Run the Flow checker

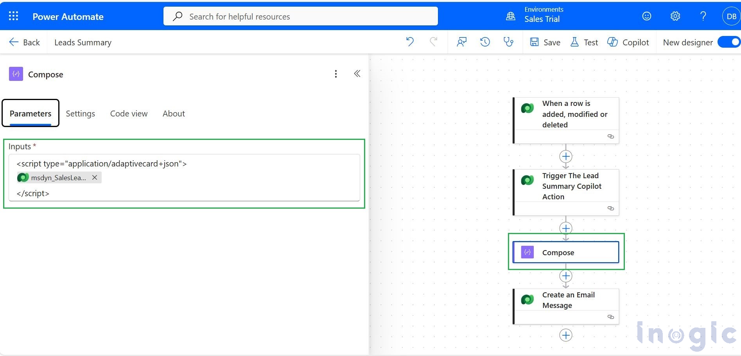[508, 42]
